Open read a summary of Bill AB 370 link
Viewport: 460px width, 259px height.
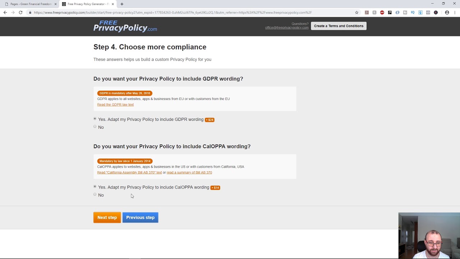[189, 172]
